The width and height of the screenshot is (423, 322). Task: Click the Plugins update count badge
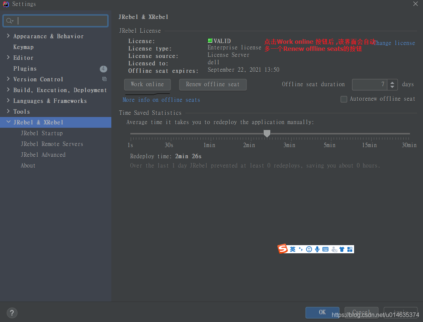pos(103,69)
